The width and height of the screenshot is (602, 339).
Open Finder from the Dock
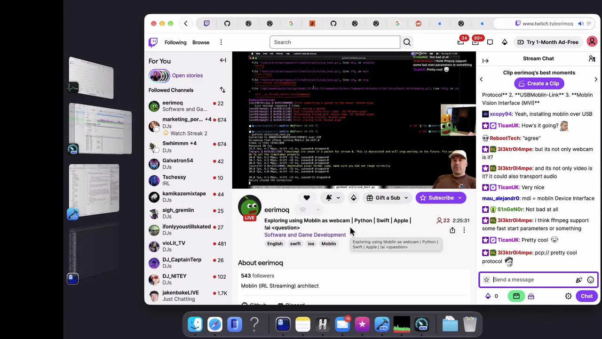click(195, 324)
